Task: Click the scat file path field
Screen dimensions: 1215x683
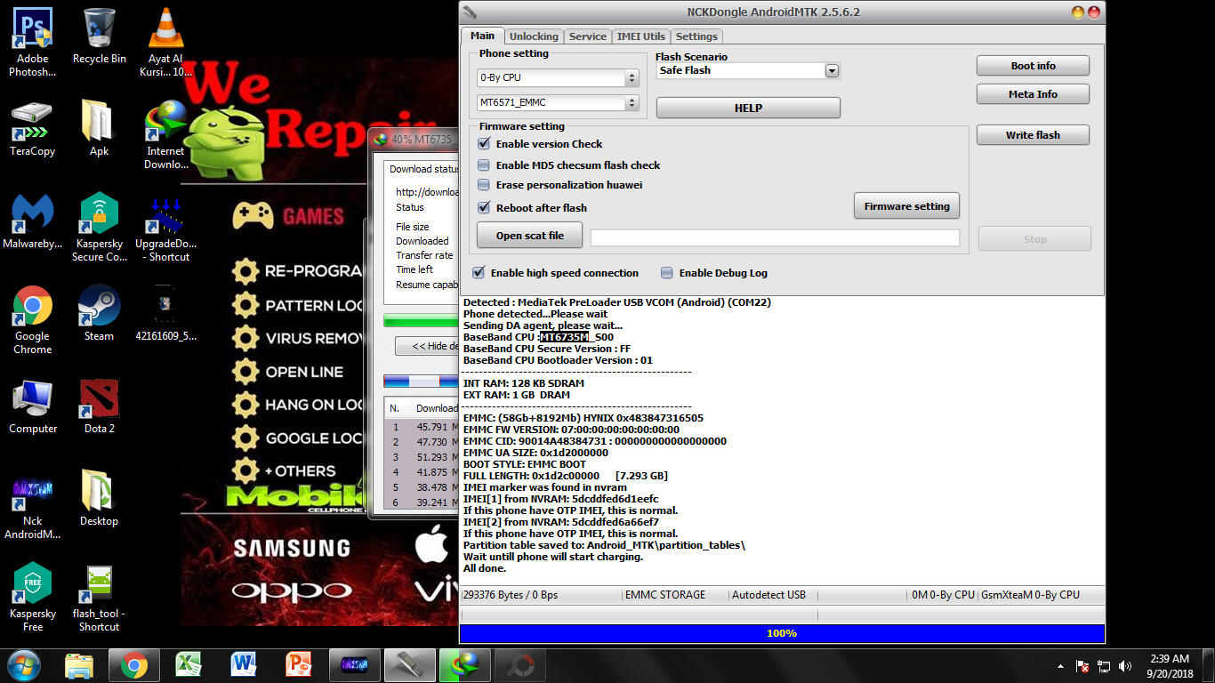Action: click(x=775, y=237)
